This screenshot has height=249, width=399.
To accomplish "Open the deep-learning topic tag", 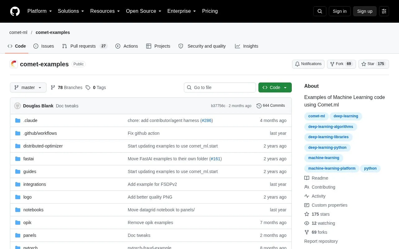I will (x=346, y=116).
